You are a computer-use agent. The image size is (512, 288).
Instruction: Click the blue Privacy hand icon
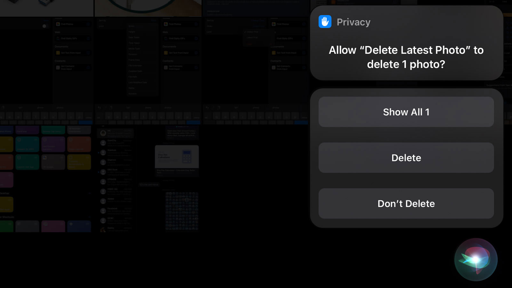pos(325,22)
